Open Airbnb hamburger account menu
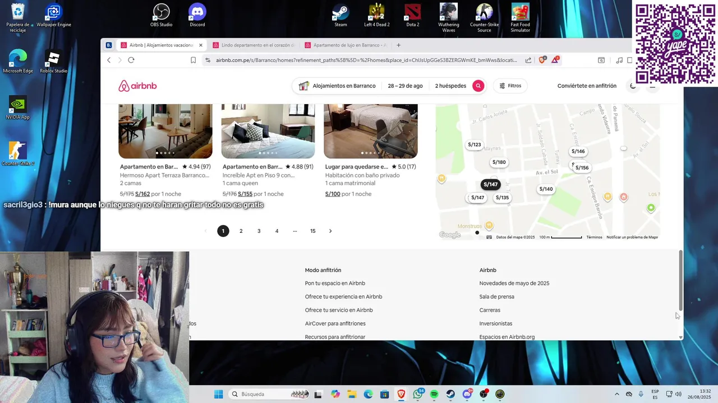Screen dimensions: 718x403 [652, 86]
